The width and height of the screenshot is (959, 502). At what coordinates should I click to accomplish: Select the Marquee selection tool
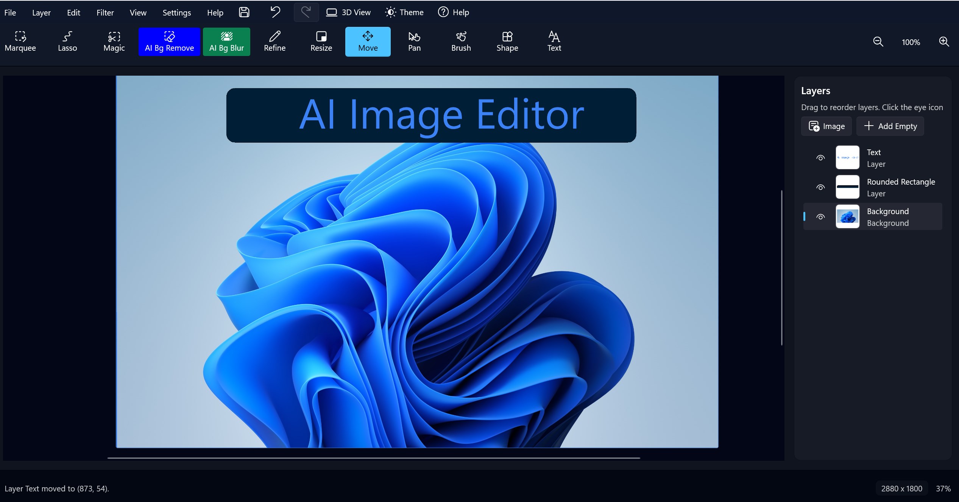[20, 42]
